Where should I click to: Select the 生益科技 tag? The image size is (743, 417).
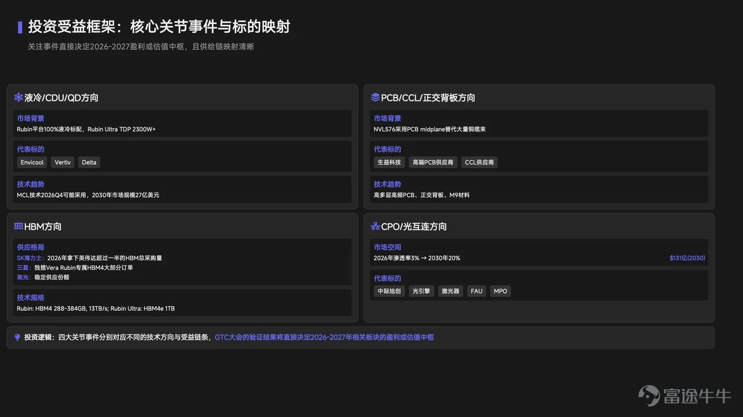click(x=389, y=162)
